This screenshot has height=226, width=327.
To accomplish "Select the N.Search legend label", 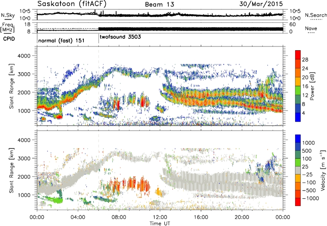I will click(x=316, y=15).
